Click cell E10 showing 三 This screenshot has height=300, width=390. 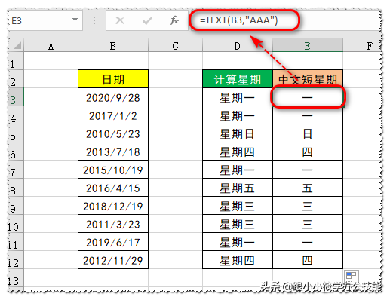[308, 224]
